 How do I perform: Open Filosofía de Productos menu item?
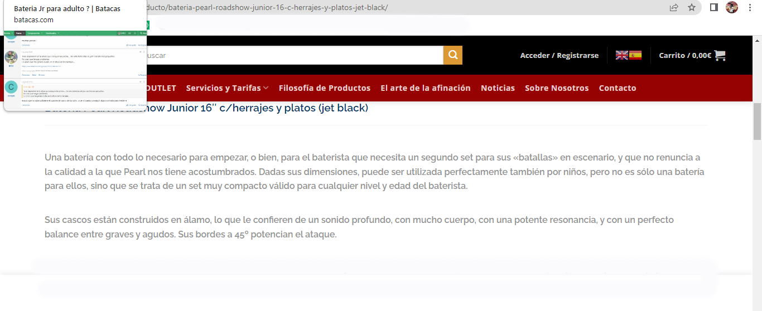pos(325,88)
